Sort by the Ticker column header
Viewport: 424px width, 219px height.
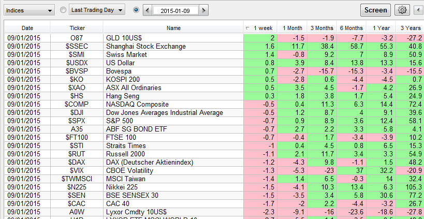tap(77, 28)
